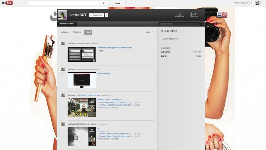Click the contraART channel avatar in header
266x150 pixels.
[x=63, y=15]
